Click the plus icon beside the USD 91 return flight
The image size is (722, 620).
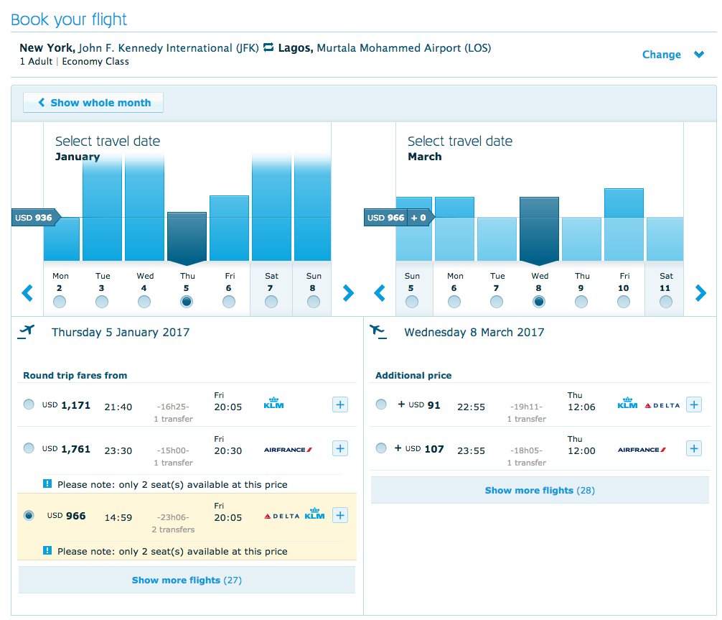pyautogui.click(x=693, y=404)
